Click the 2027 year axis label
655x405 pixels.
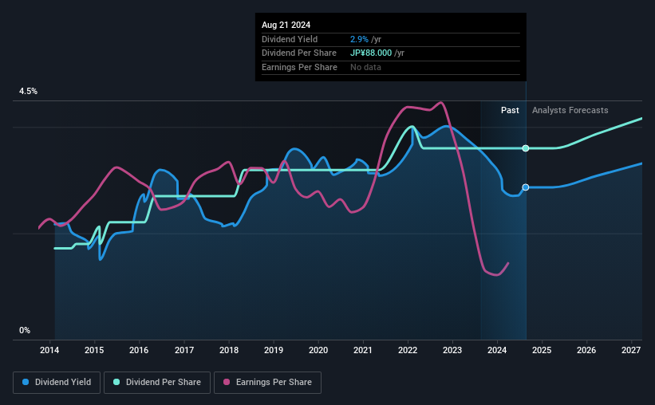point(631,350)
